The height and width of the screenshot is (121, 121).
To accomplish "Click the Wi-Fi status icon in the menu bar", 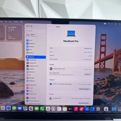I will click(x=109, y=24).
